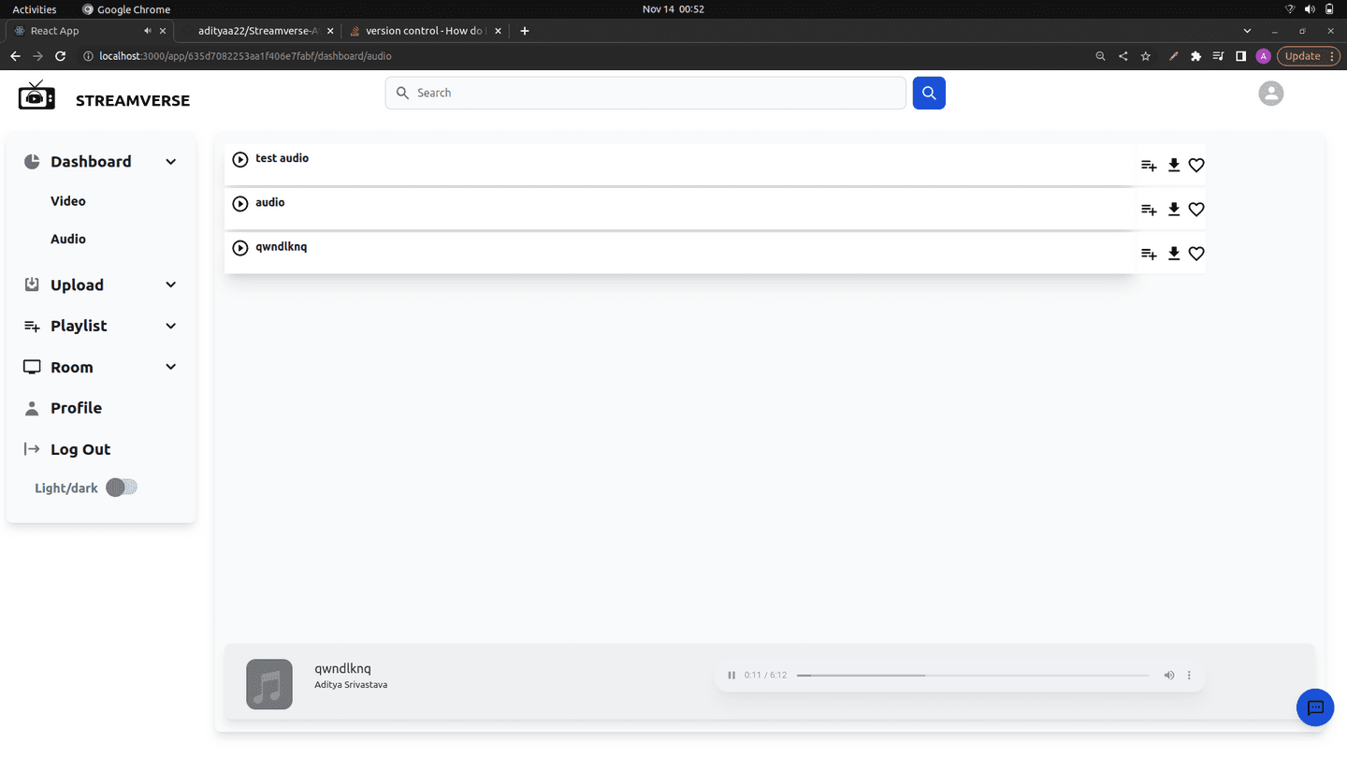Image resolution: width=1347 pixels, height=758 pixels.
Task: Bookmark this page with star icon
Action: point(1146,56)
